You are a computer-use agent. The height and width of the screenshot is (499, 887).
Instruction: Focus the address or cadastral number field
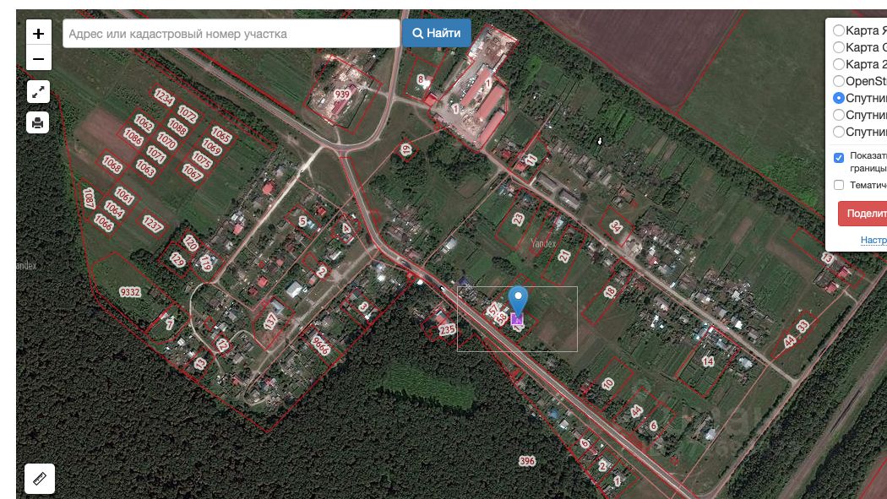(x=231, y=33)
